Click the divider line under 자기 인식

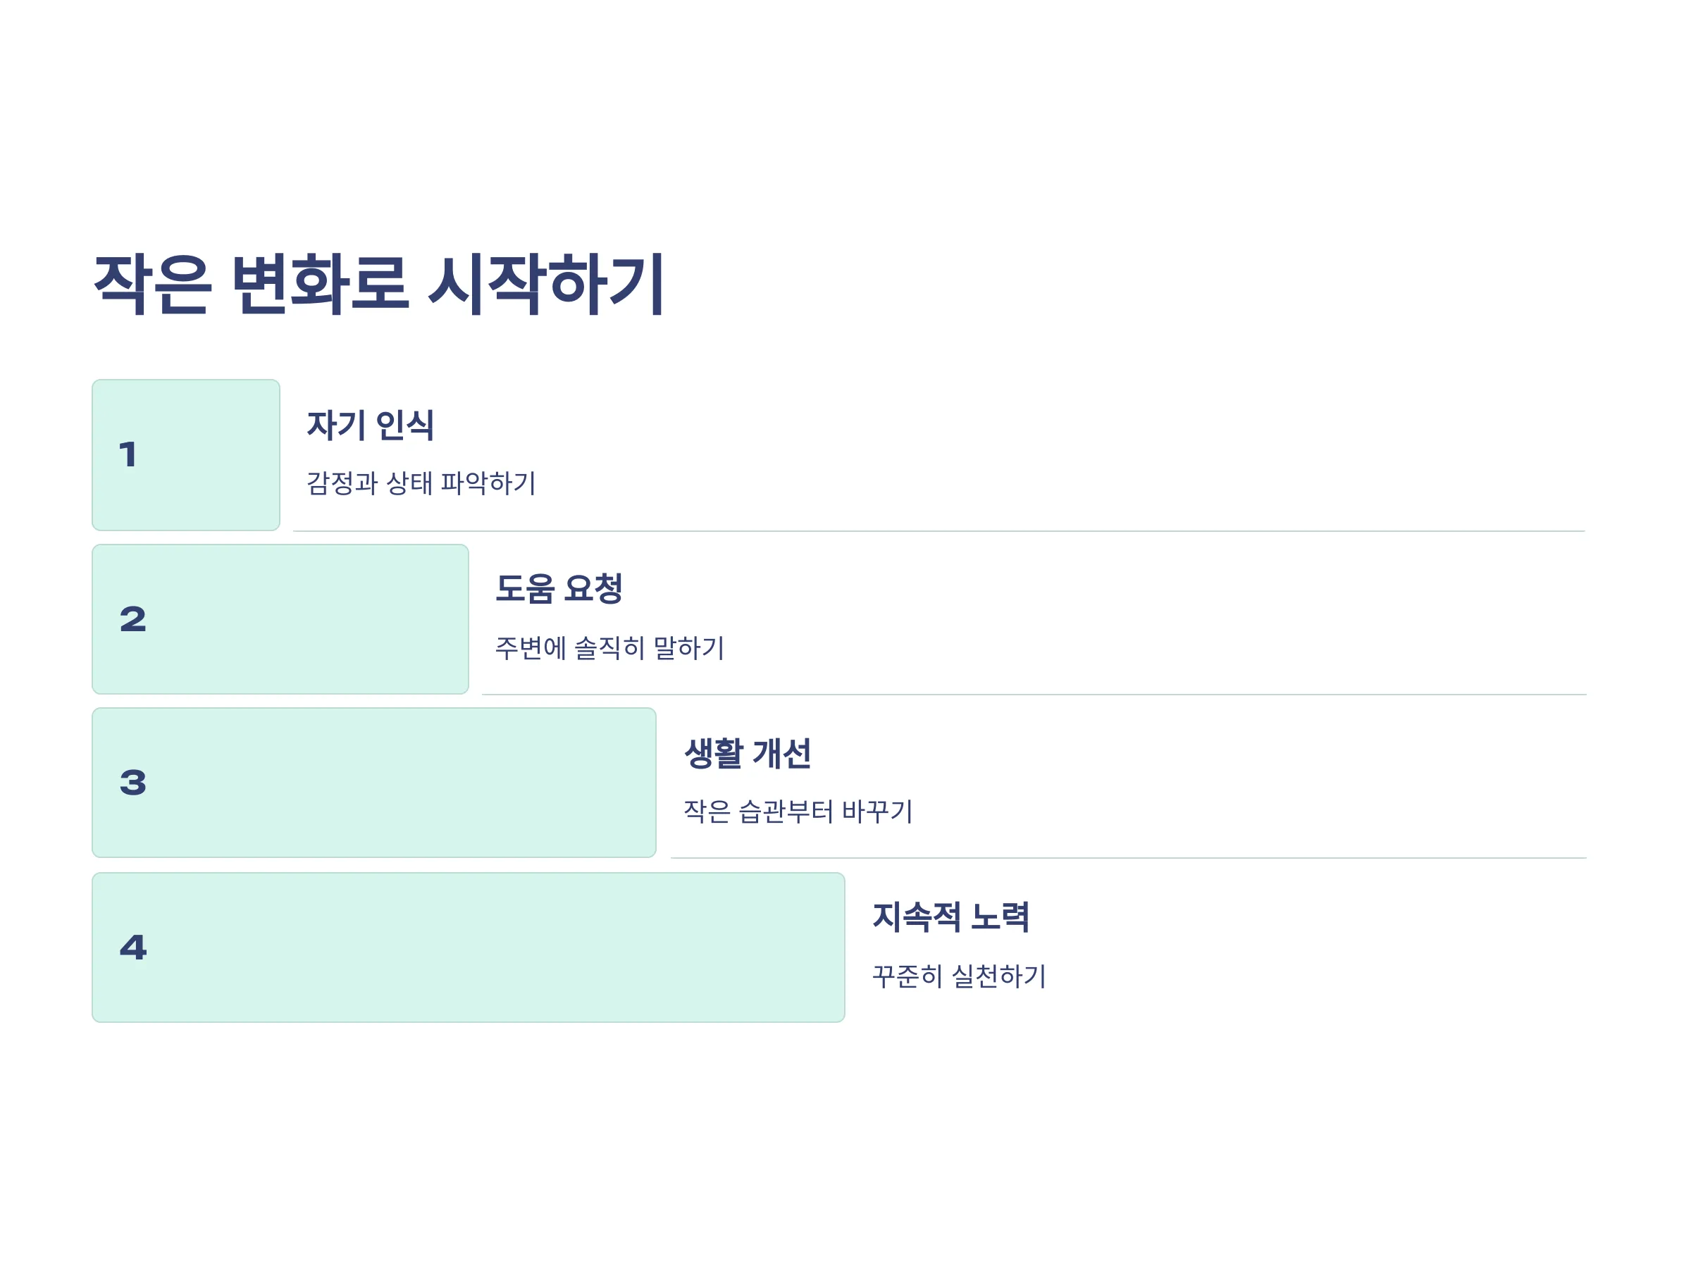coord(939,531)
